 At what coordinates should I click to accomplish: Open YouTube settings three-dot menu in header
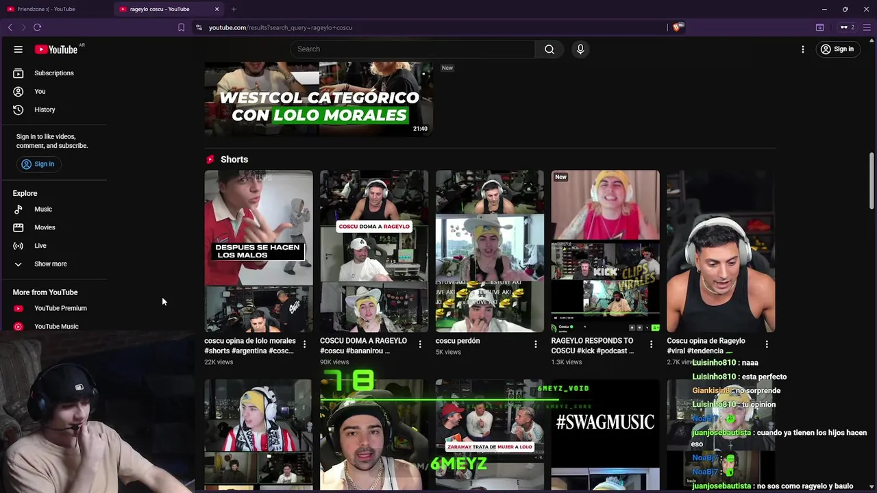click(803, 49)
